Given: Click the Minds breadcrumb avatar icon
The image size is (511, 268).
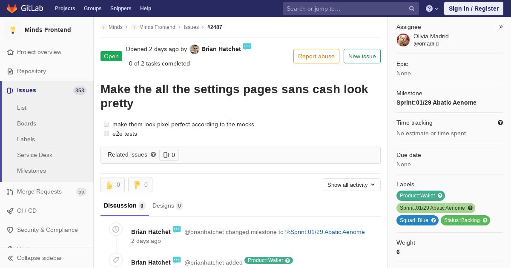Looking at the screenshot, I should click(x=103, y=27).
